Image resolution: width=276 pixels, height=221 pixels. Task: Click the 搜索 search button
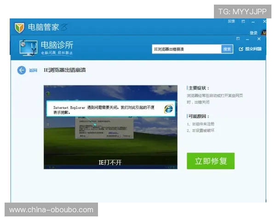coord(227,49)
